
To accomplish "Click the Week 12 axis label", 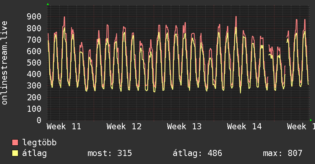I will (124, 127).
